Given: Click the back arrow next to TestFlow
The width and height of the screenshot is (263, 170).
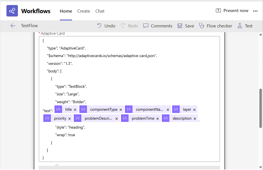Looking at the screenshot, I should click(x=13, y=26).
